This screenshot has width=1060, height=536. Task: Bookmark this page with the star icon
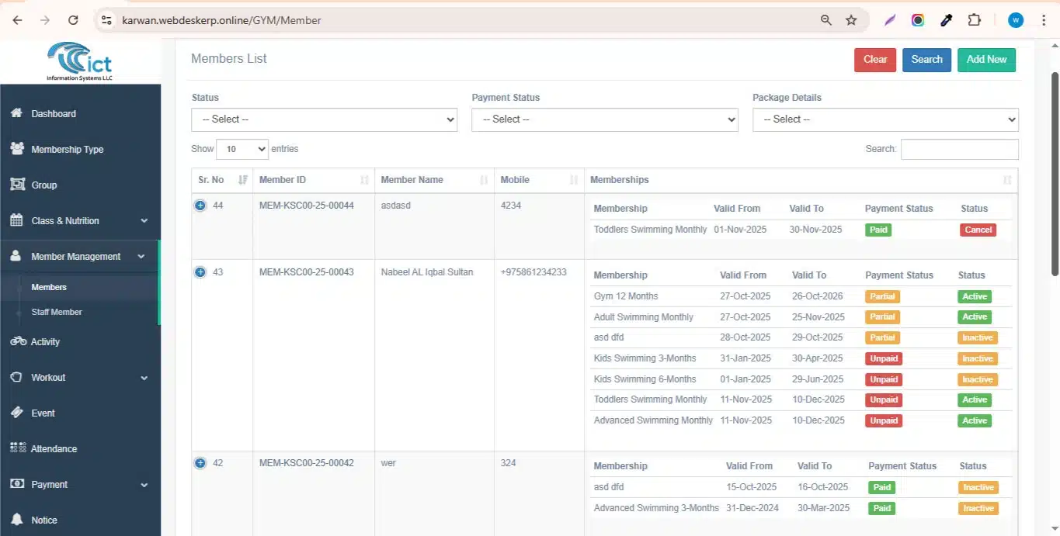[x=851, y=20]
